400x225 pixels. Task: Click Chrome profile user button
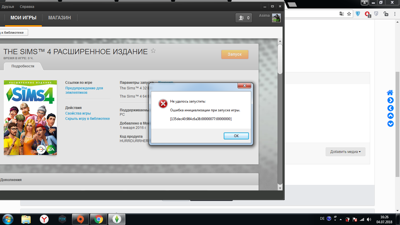[x=364, y=3]
